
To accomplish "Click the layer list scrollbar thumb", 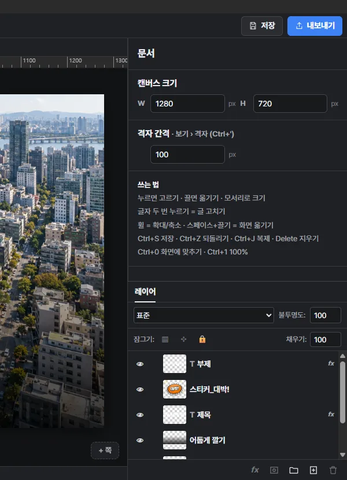I will pyautogui.click(x=343, y=392).
